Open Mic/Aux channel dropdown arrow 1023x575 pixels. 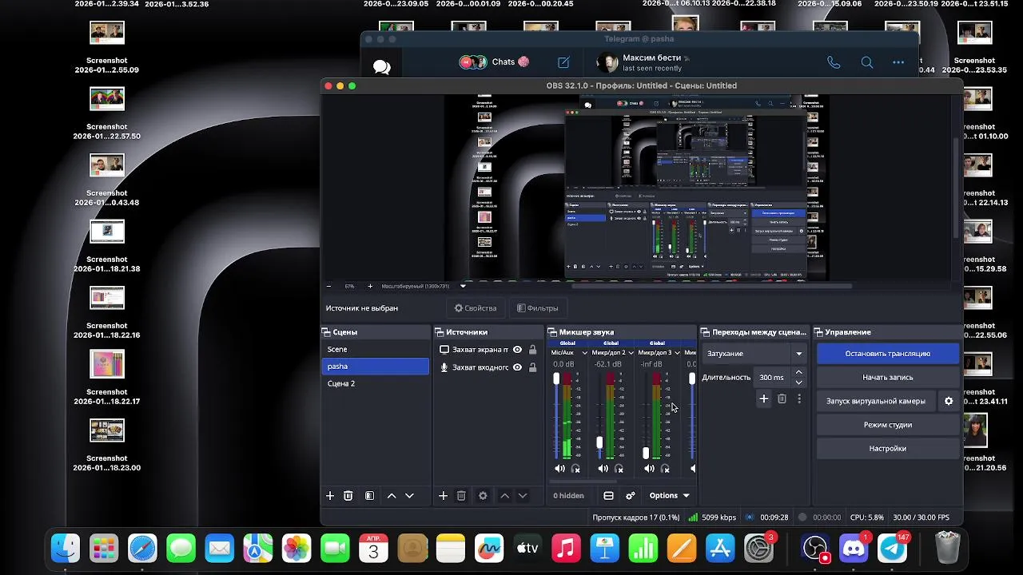[x=584, y=353]
